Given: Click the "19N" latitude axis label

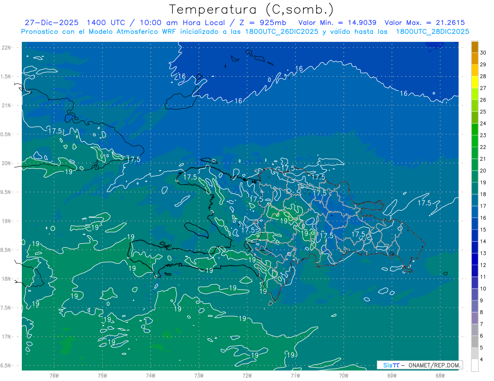Looking at the screenshot, I should (x=6, y=221).
